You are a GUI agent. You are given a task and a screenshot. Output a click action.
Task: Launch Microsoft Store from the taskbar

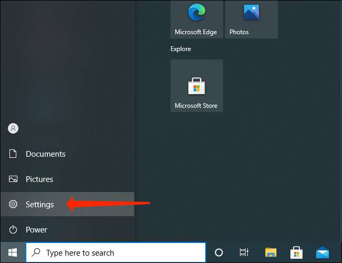click(x=297, y=252)
